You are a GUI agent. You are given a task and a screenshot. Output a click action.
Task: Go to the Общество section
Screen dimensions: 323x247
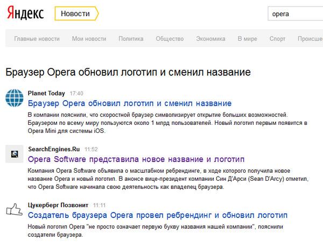[170, 39]
